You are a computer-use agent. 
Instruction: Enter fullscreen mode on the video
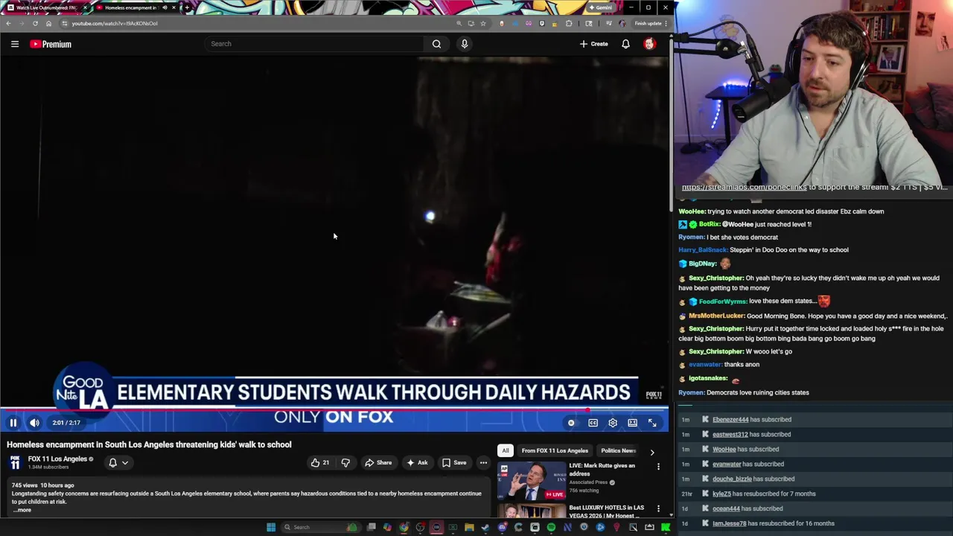coord(652,423)
